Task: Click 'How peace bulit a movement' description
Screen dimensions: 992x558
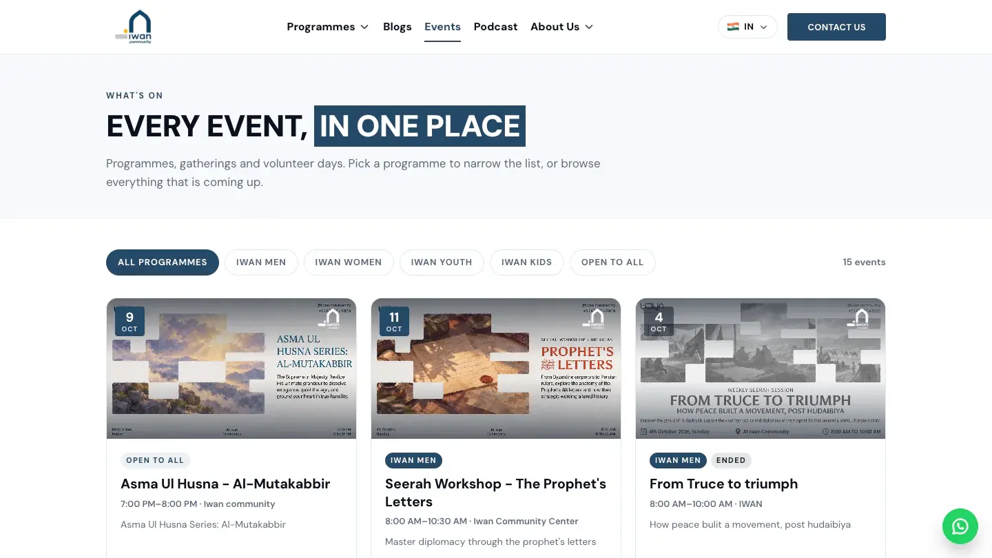Action: coord(750,524)
